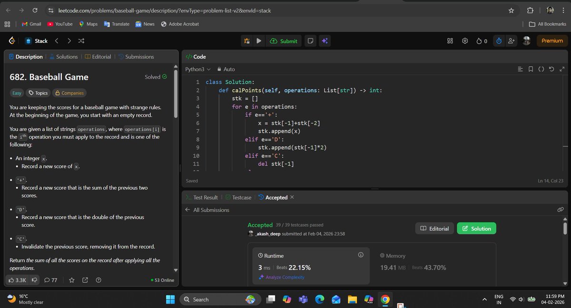This screenshot has width=571, height=308.
Task: Open the layout grid icon
Action: [x=450, y=41]
